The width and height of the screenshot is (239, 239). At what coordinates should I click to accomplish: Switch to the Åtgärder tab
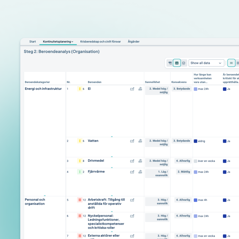(x=134, y=42)
